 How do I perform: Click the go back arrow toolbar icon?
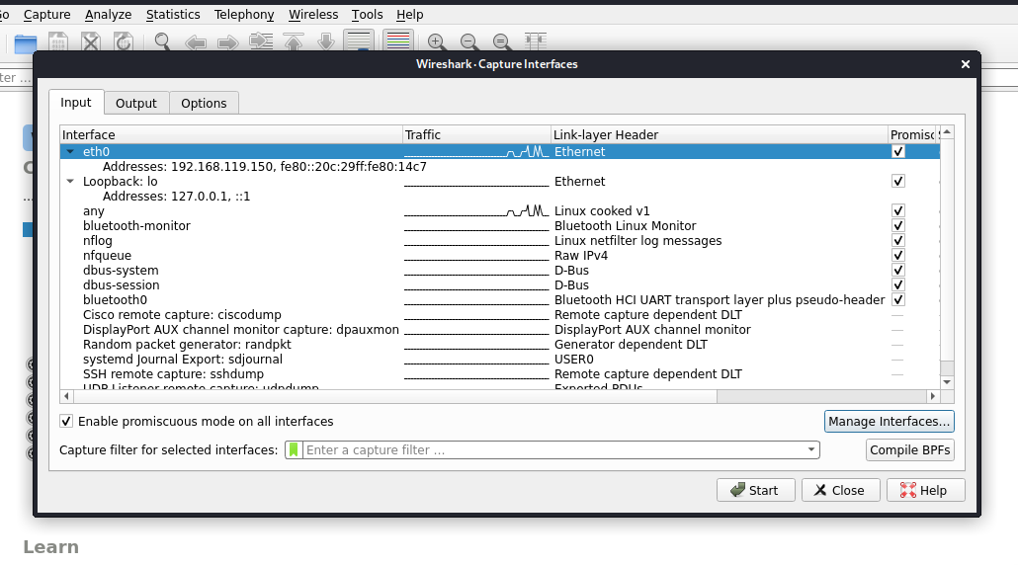pyautogui.click(x=196, y=42)
